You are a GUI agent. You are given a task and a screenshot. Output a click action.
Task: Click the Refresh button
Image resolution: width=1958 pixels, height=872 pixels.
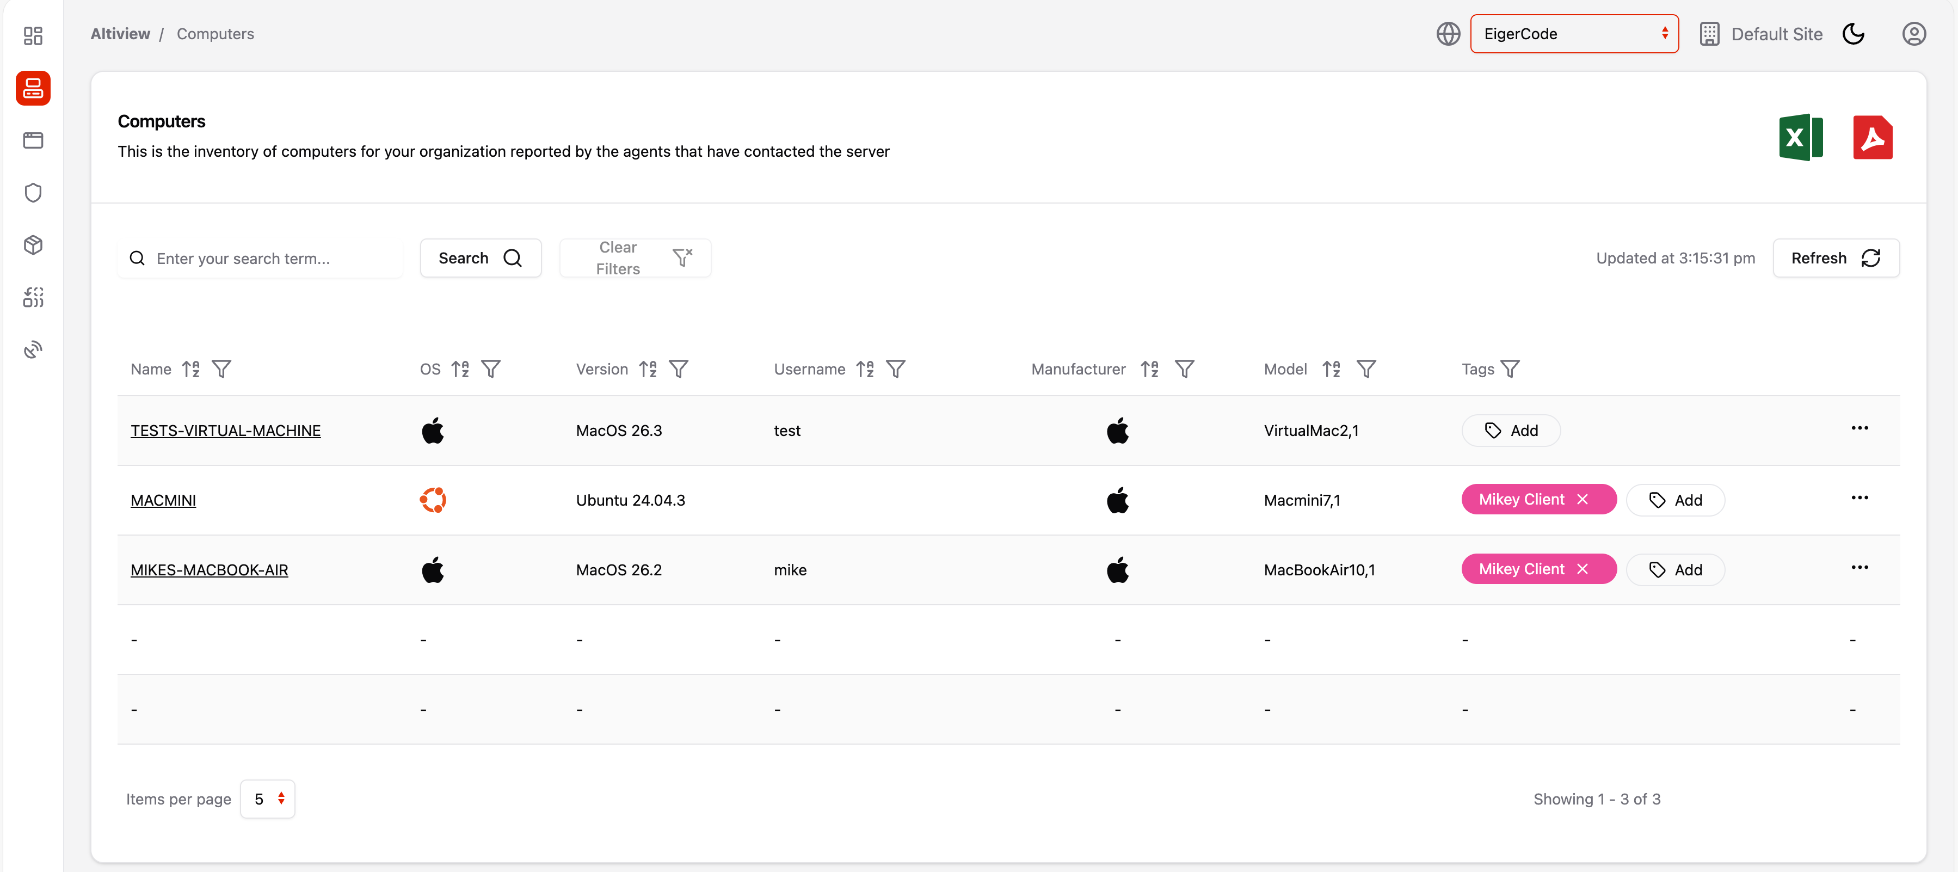click(x=1835, y=259)
